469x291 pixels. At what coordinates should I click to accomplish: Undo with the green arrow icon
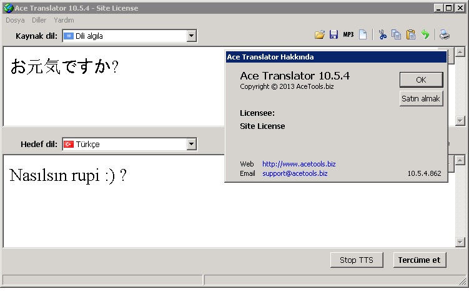pos(425,35)
